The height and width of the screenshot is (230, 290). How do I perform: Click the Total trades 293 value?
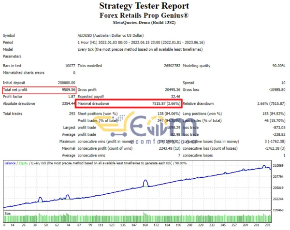[x=71, y=113]
